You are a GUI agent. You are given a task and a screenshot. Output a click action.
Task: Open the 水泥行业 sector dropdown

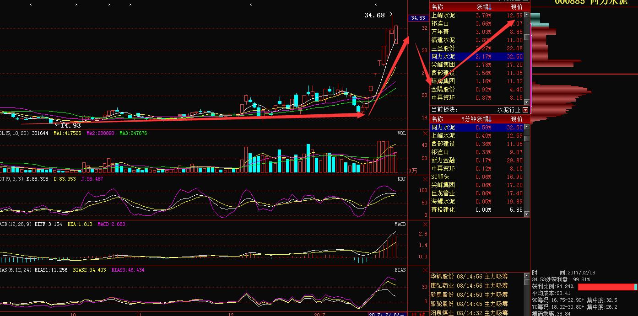coord(525,110)
